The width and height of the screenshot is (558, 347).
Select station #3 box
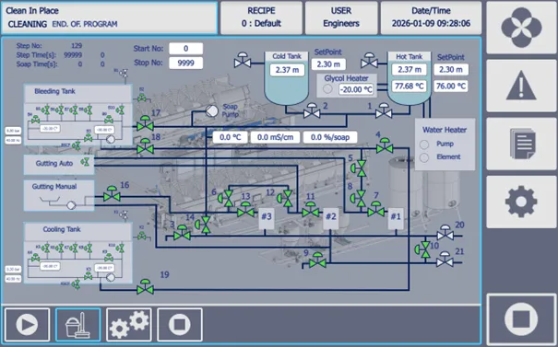tap(267, 219)
